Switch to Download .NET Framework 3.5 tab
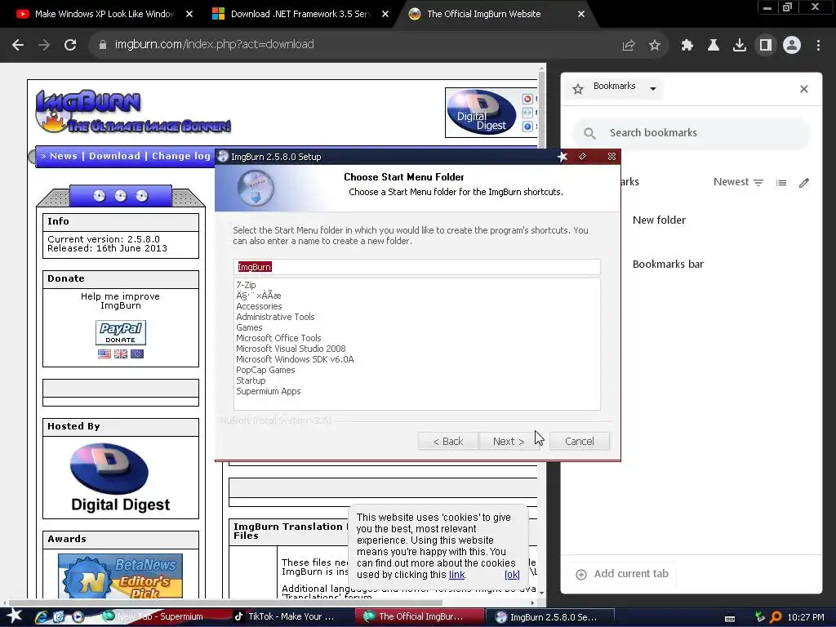Screen dimensions: 836x627 pyautogui.click(x=300, y=14)
